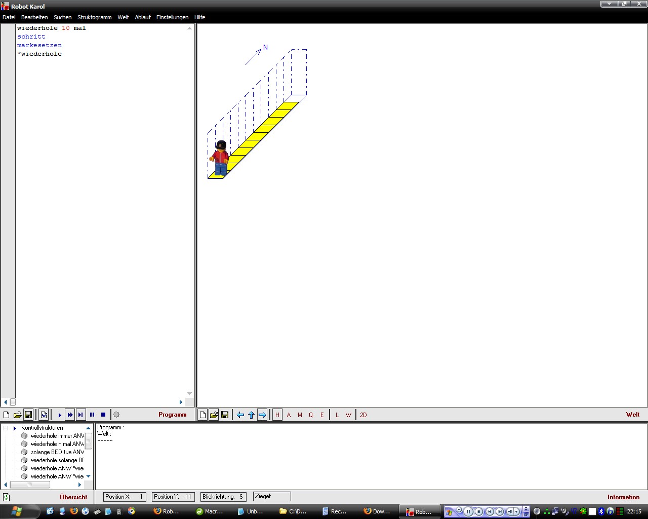Select the Karol robot figure in world
The image size is (648, 519).
pyautogui.click(x=220, y=158)
